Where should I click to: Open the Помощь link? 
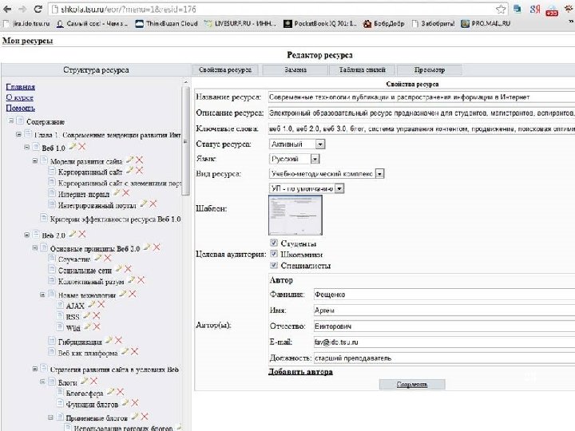click(21, 108)
